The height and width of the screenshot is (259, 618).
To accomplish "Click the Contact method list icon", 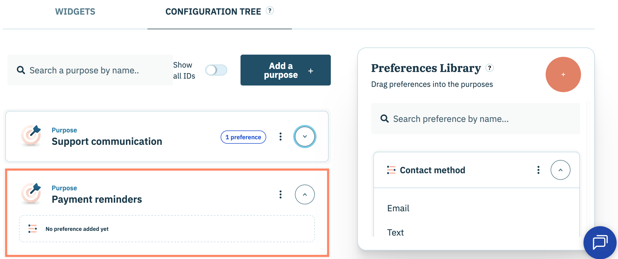I will tap(391, 170).
